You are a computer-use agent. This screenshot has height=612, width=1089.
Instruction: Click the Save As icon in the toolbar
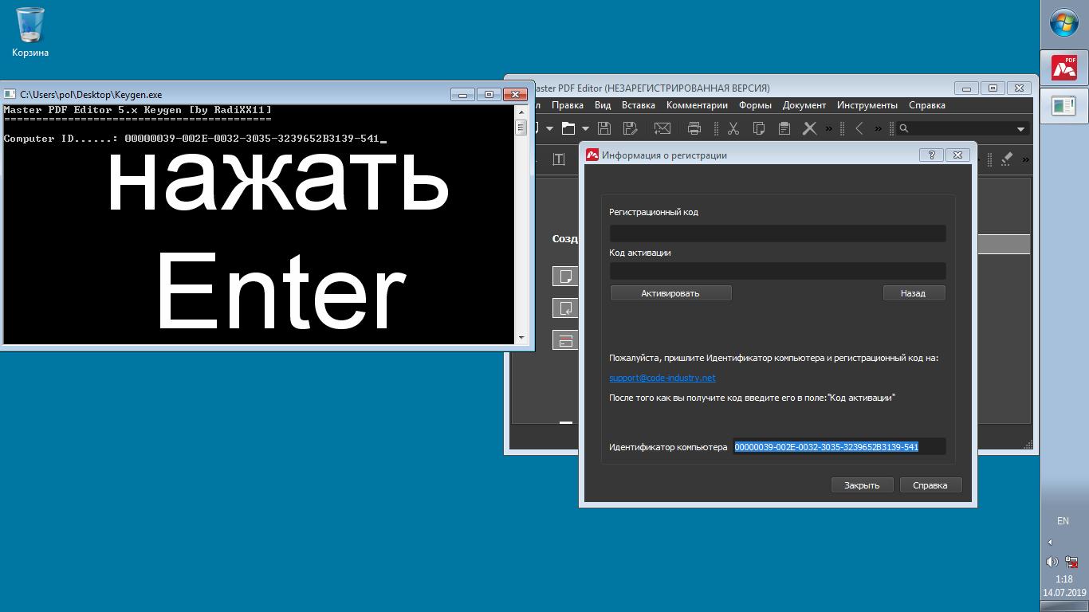(630, 128)
